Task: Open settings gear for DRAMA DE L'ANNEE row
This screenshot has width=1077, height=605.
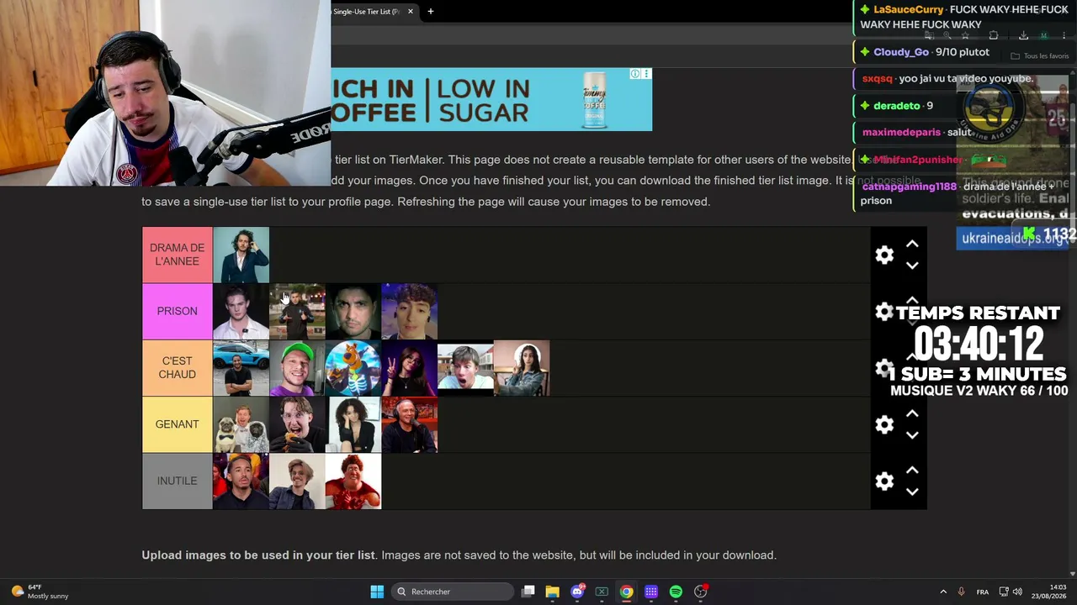Action: 884,255
